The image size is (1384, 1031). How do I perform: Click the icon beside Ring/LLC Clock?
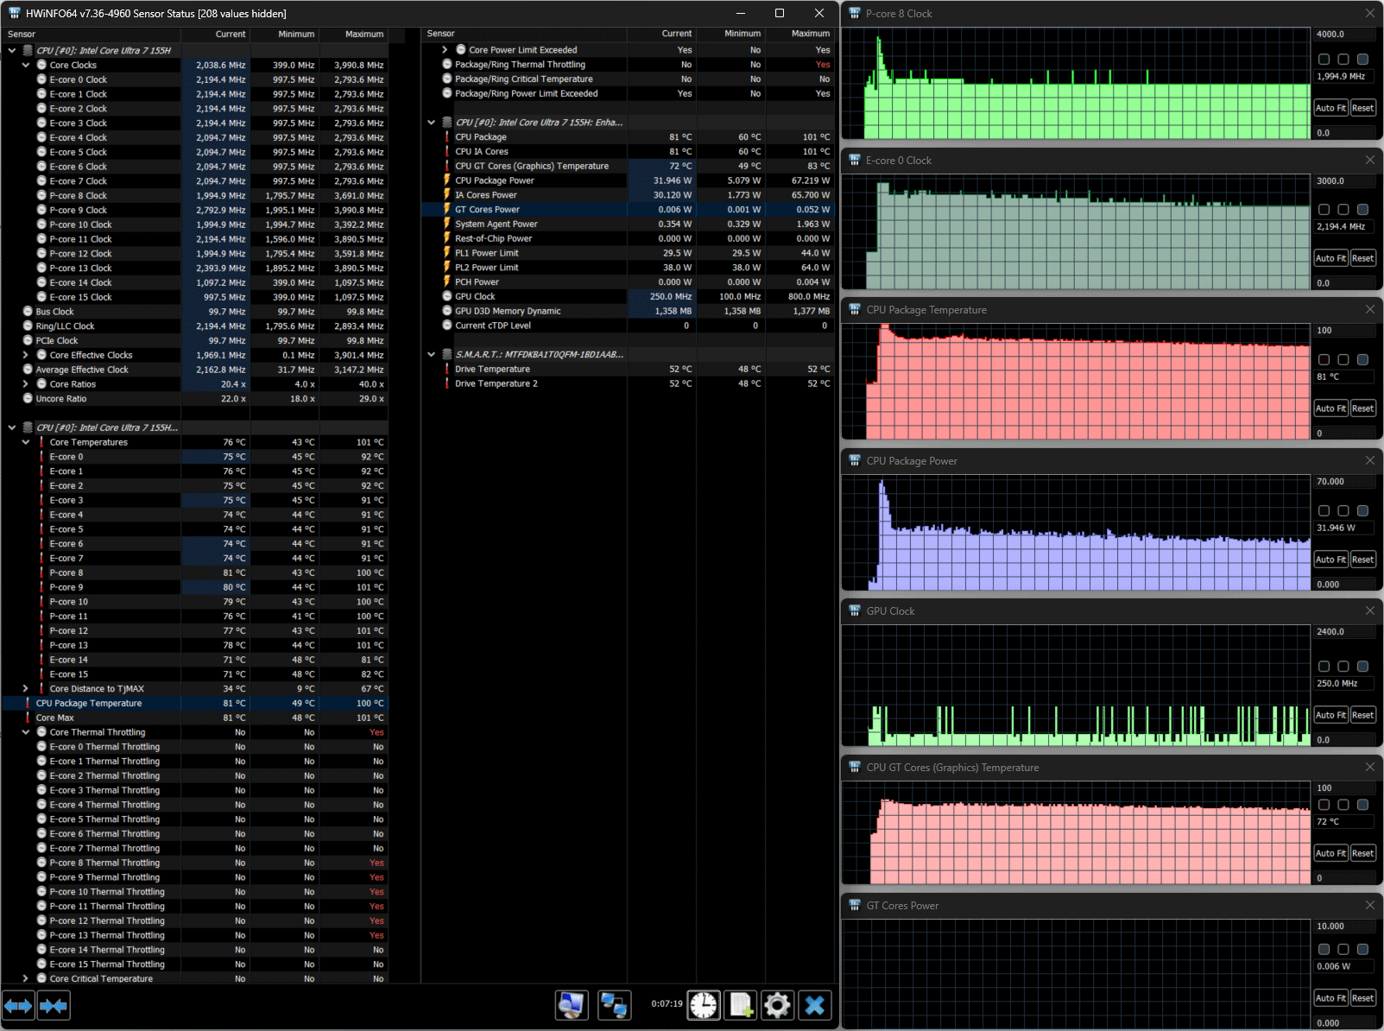(28, 326)
